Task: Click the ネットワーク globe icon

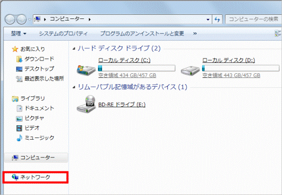Action: 15,178
